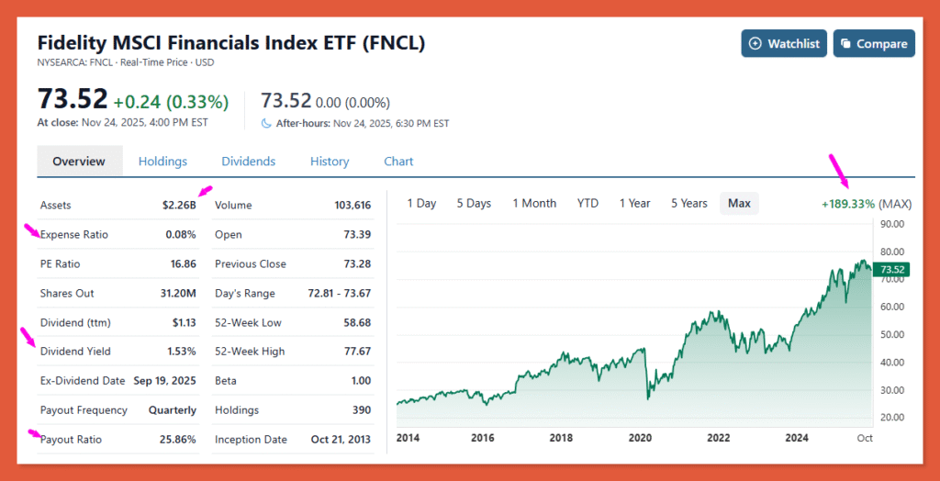This screenshot has width=940, height=481.
Task: Click the Holdings count value 390
Action: pos(361,410)
